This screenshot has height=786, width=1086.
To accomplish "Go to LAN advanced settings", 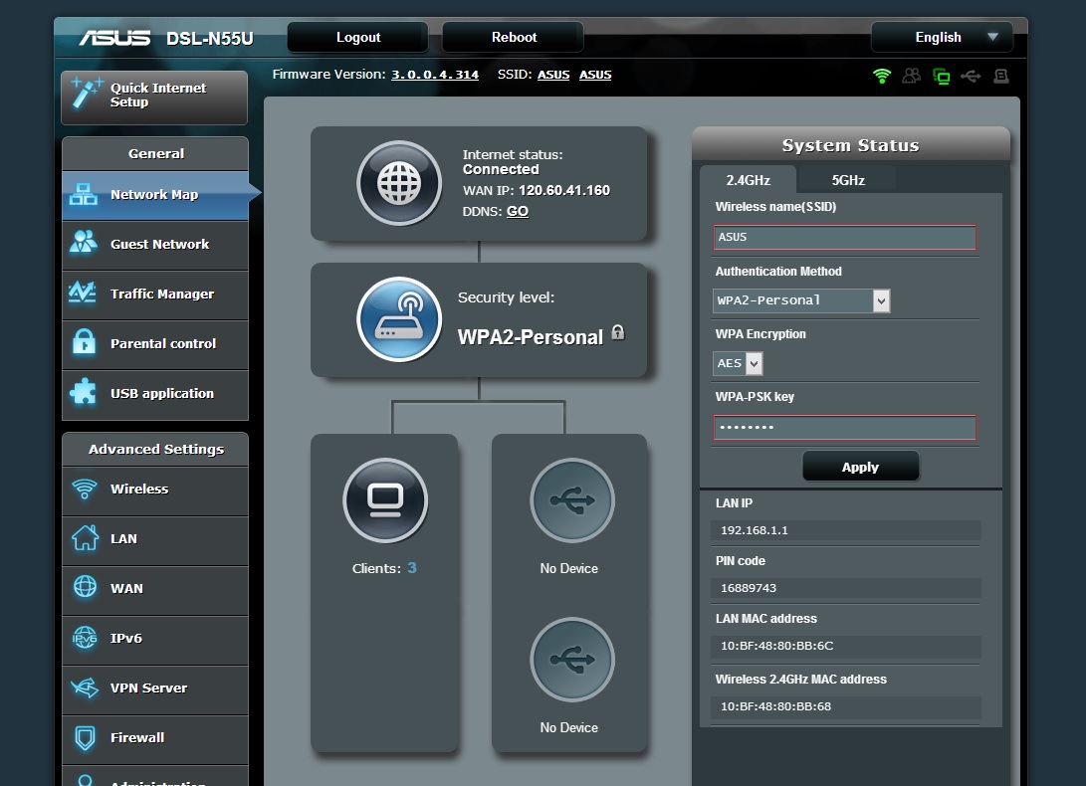I will 155,541.
